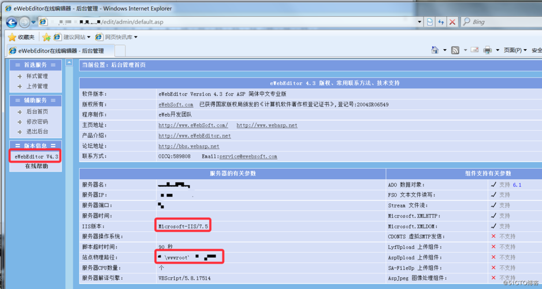Click the RSS feeds icon
The image size is (542, 289).
click(x=455, y=50)
